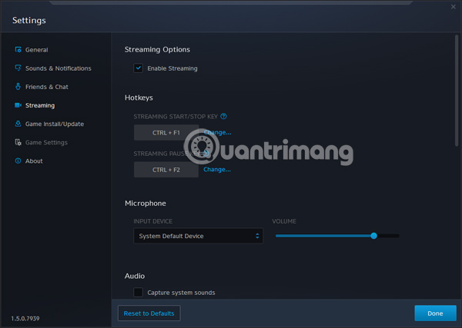Click Reset to Defaults button
Viewport: 462px width, 328px height.
point(149,313)
